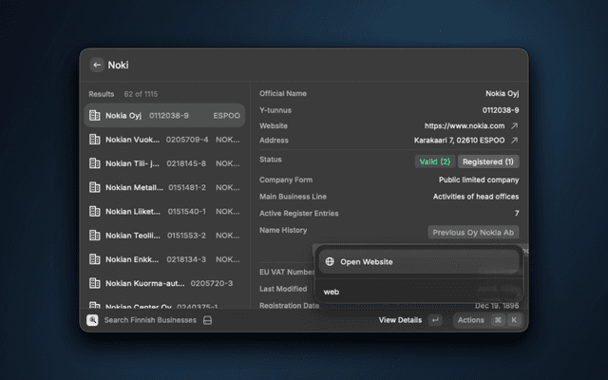Viewport: 608px width, 380px height.
Task: Select building icon beside Nokian Liiket...
Action: coord(95,211)
